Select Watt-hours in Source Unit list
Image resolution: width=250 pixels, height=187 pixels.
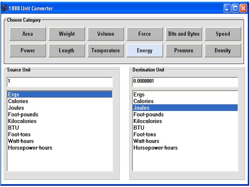(60, 141)
